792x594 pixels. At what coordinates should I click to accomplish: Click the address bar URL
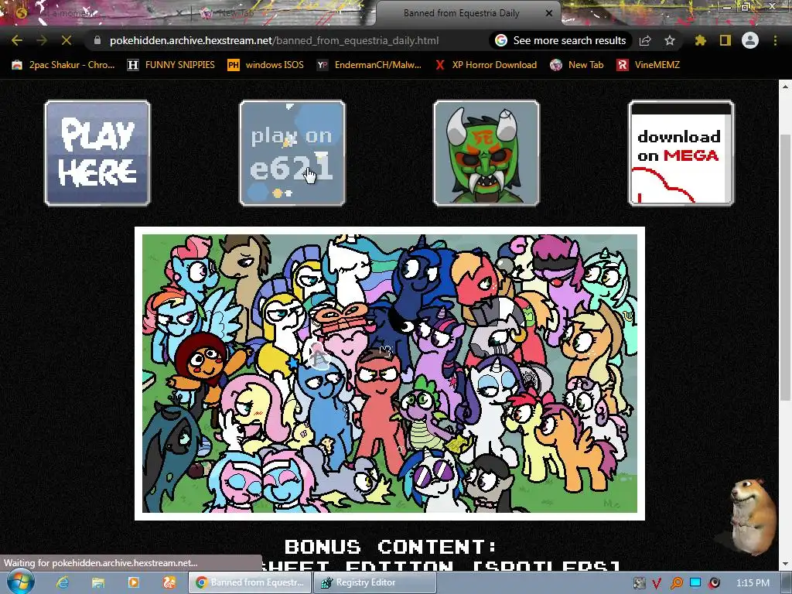coord(274,40)
